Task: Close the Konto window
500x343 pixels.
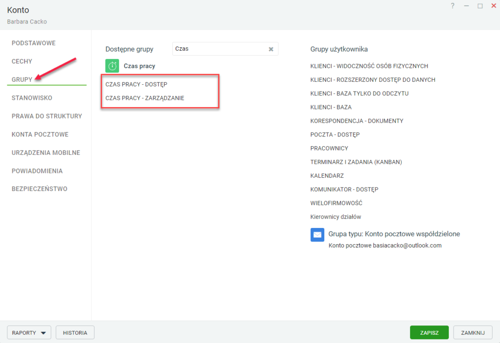Action: pos(494,6)
